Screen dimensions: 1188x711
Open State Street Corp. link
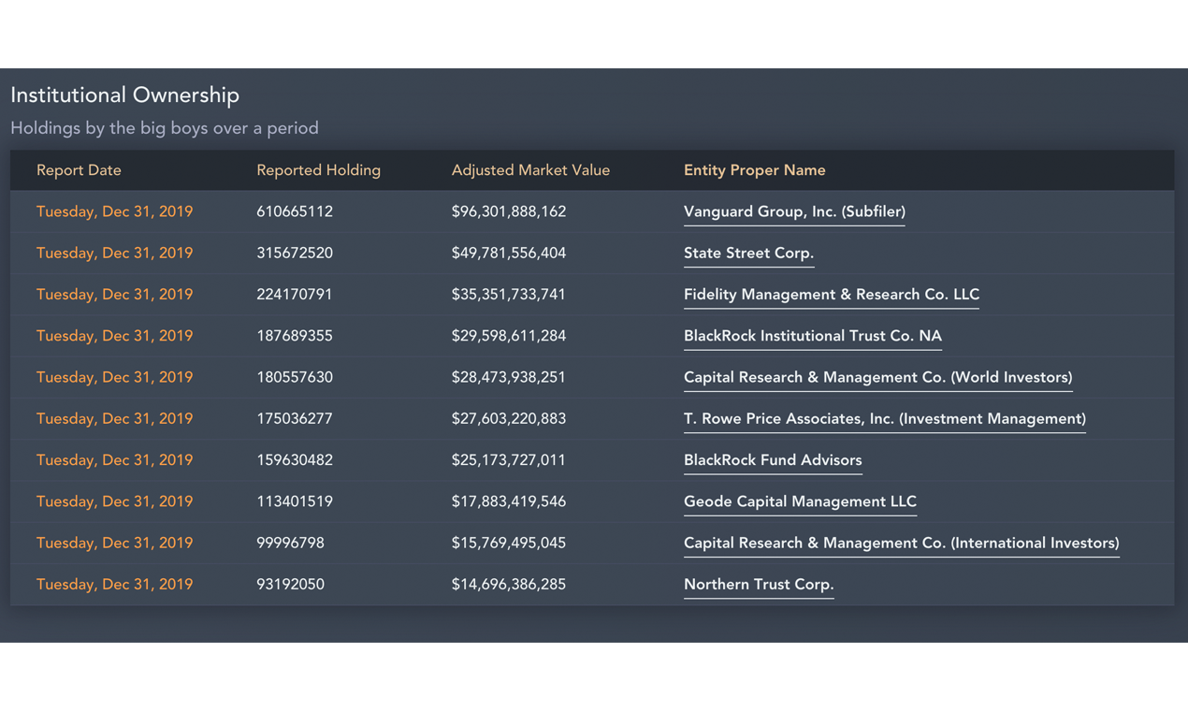(748, 253)
